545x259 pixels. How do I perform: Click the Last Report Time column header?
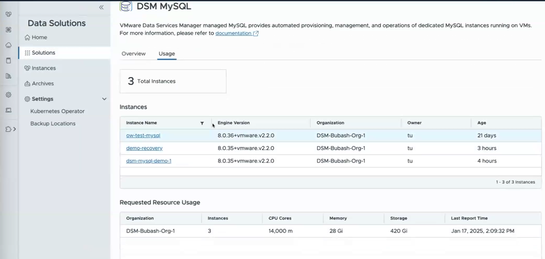coord(469,218)
